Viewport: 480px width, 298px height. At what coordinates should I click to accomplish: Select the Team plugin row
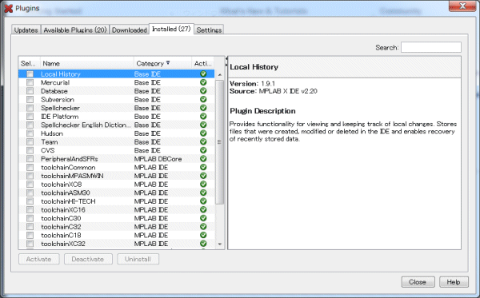(116, 142)
